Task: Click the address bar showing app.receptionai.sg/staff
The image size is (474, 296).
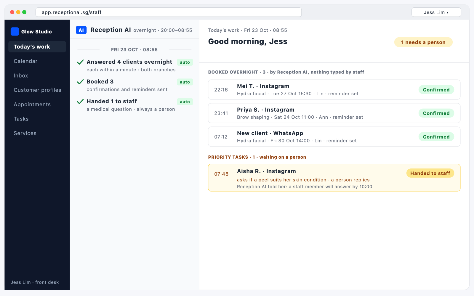Action: click(169, 12)
